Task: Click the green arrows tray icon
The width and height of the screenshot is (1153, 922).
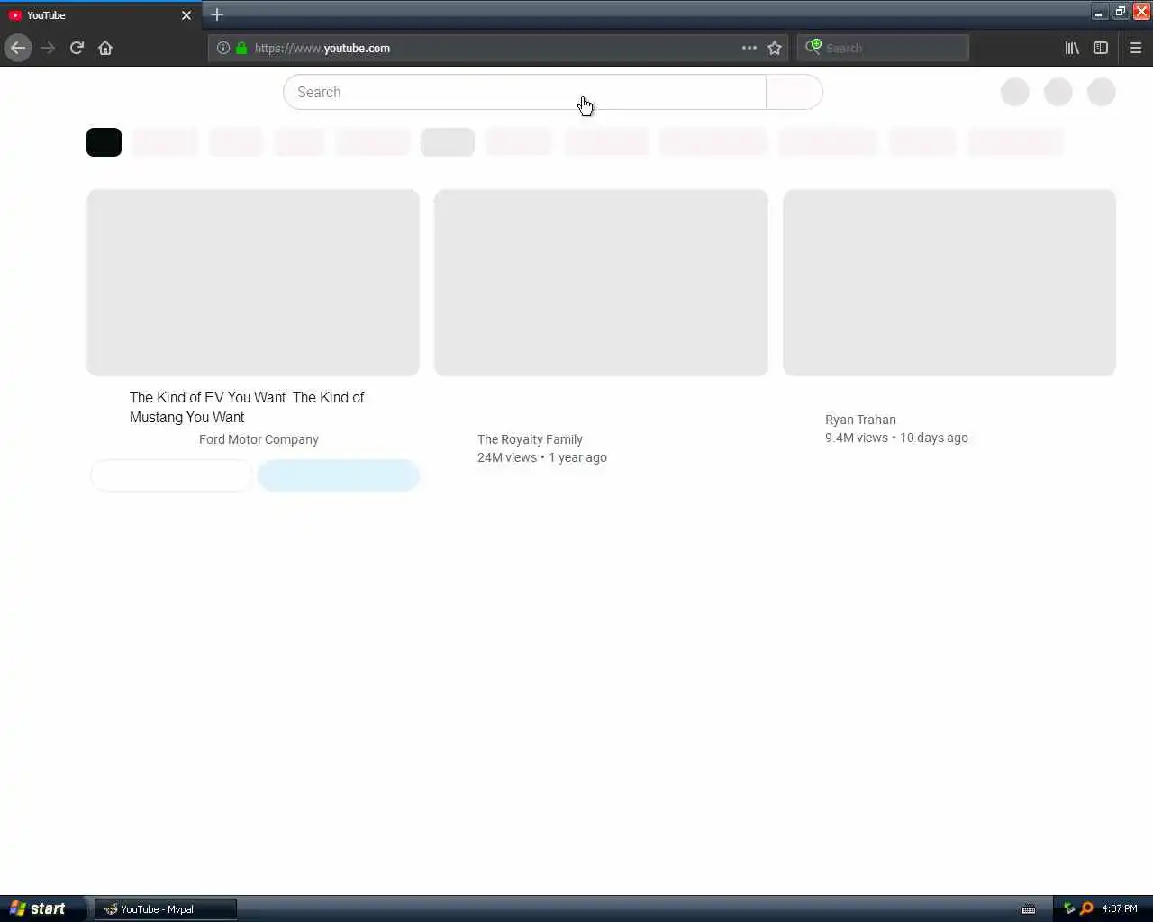Action: point(1069,908)
